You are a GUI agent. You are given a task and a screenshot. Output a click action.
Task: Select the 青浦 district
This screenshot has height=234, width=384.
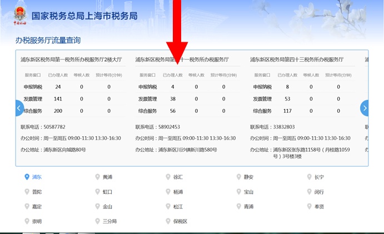[248, 207]
